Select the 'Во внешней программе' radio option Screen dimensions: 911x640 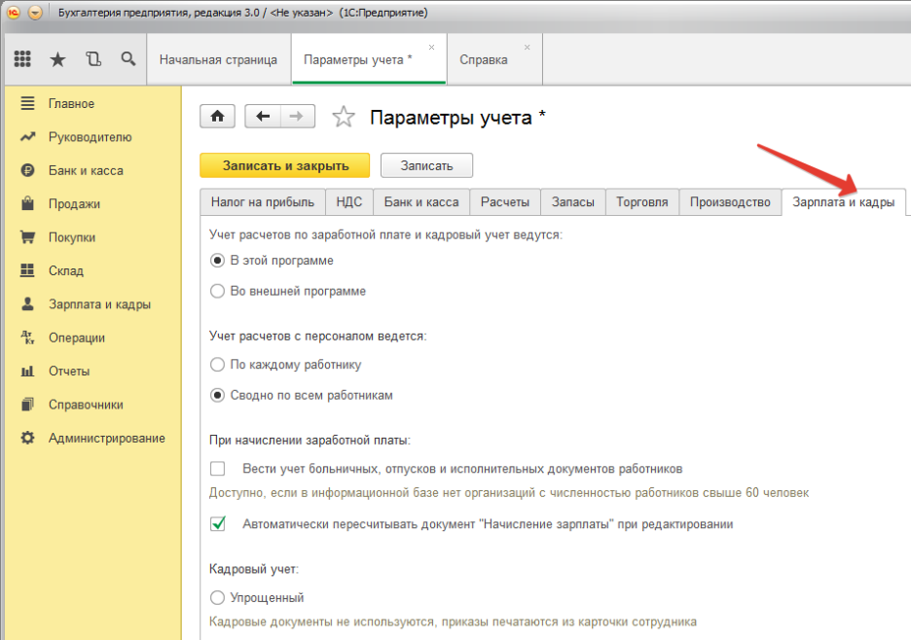(x=218, y=291)
